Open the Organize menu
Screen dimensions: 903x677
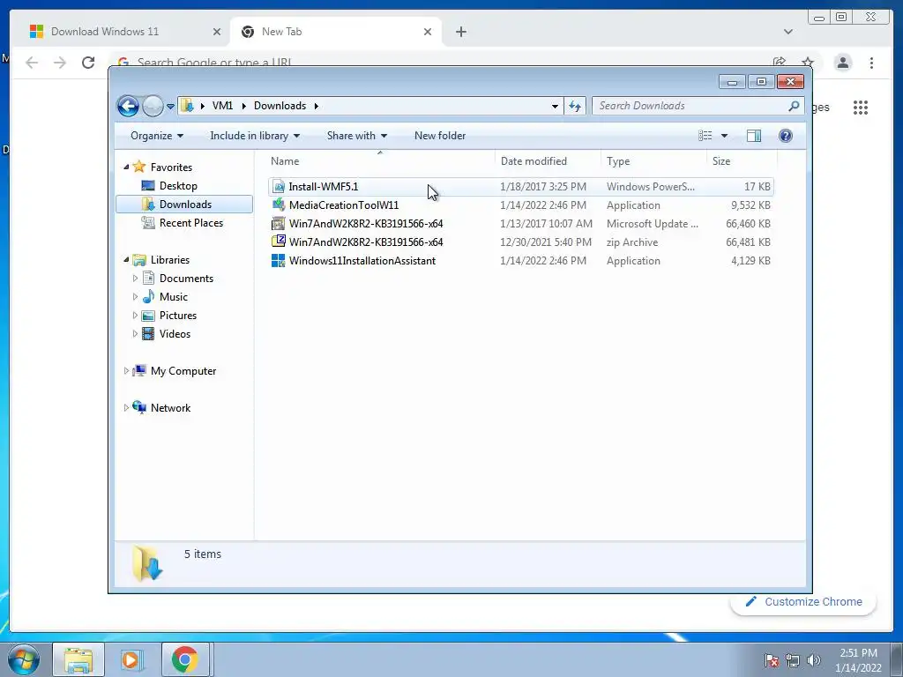tap(157, 136)
